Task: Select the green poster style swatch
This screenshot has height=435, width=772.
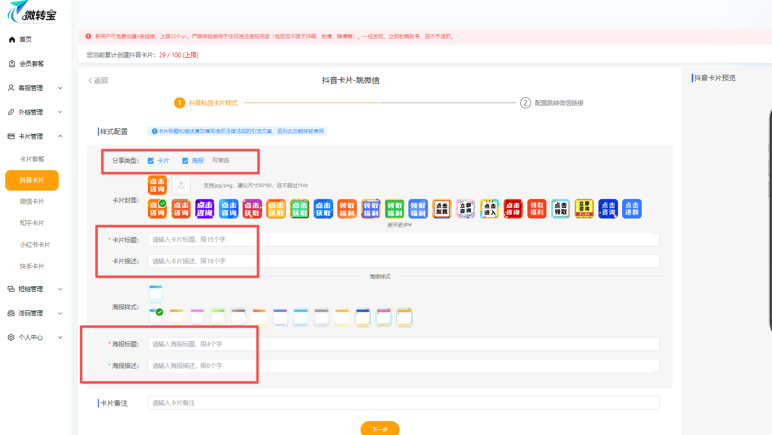Action: [x=218, y=317]
